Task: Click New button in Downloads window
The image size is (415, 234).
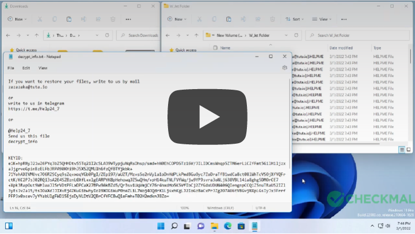Action: 17,19
